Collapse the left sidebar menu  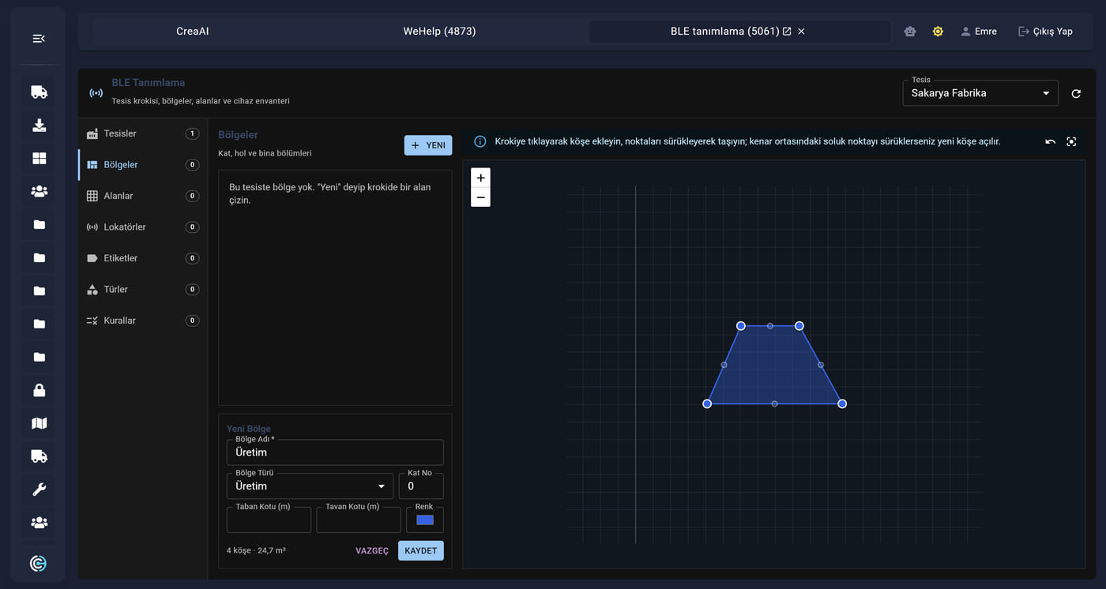click(x=39, y=38)
